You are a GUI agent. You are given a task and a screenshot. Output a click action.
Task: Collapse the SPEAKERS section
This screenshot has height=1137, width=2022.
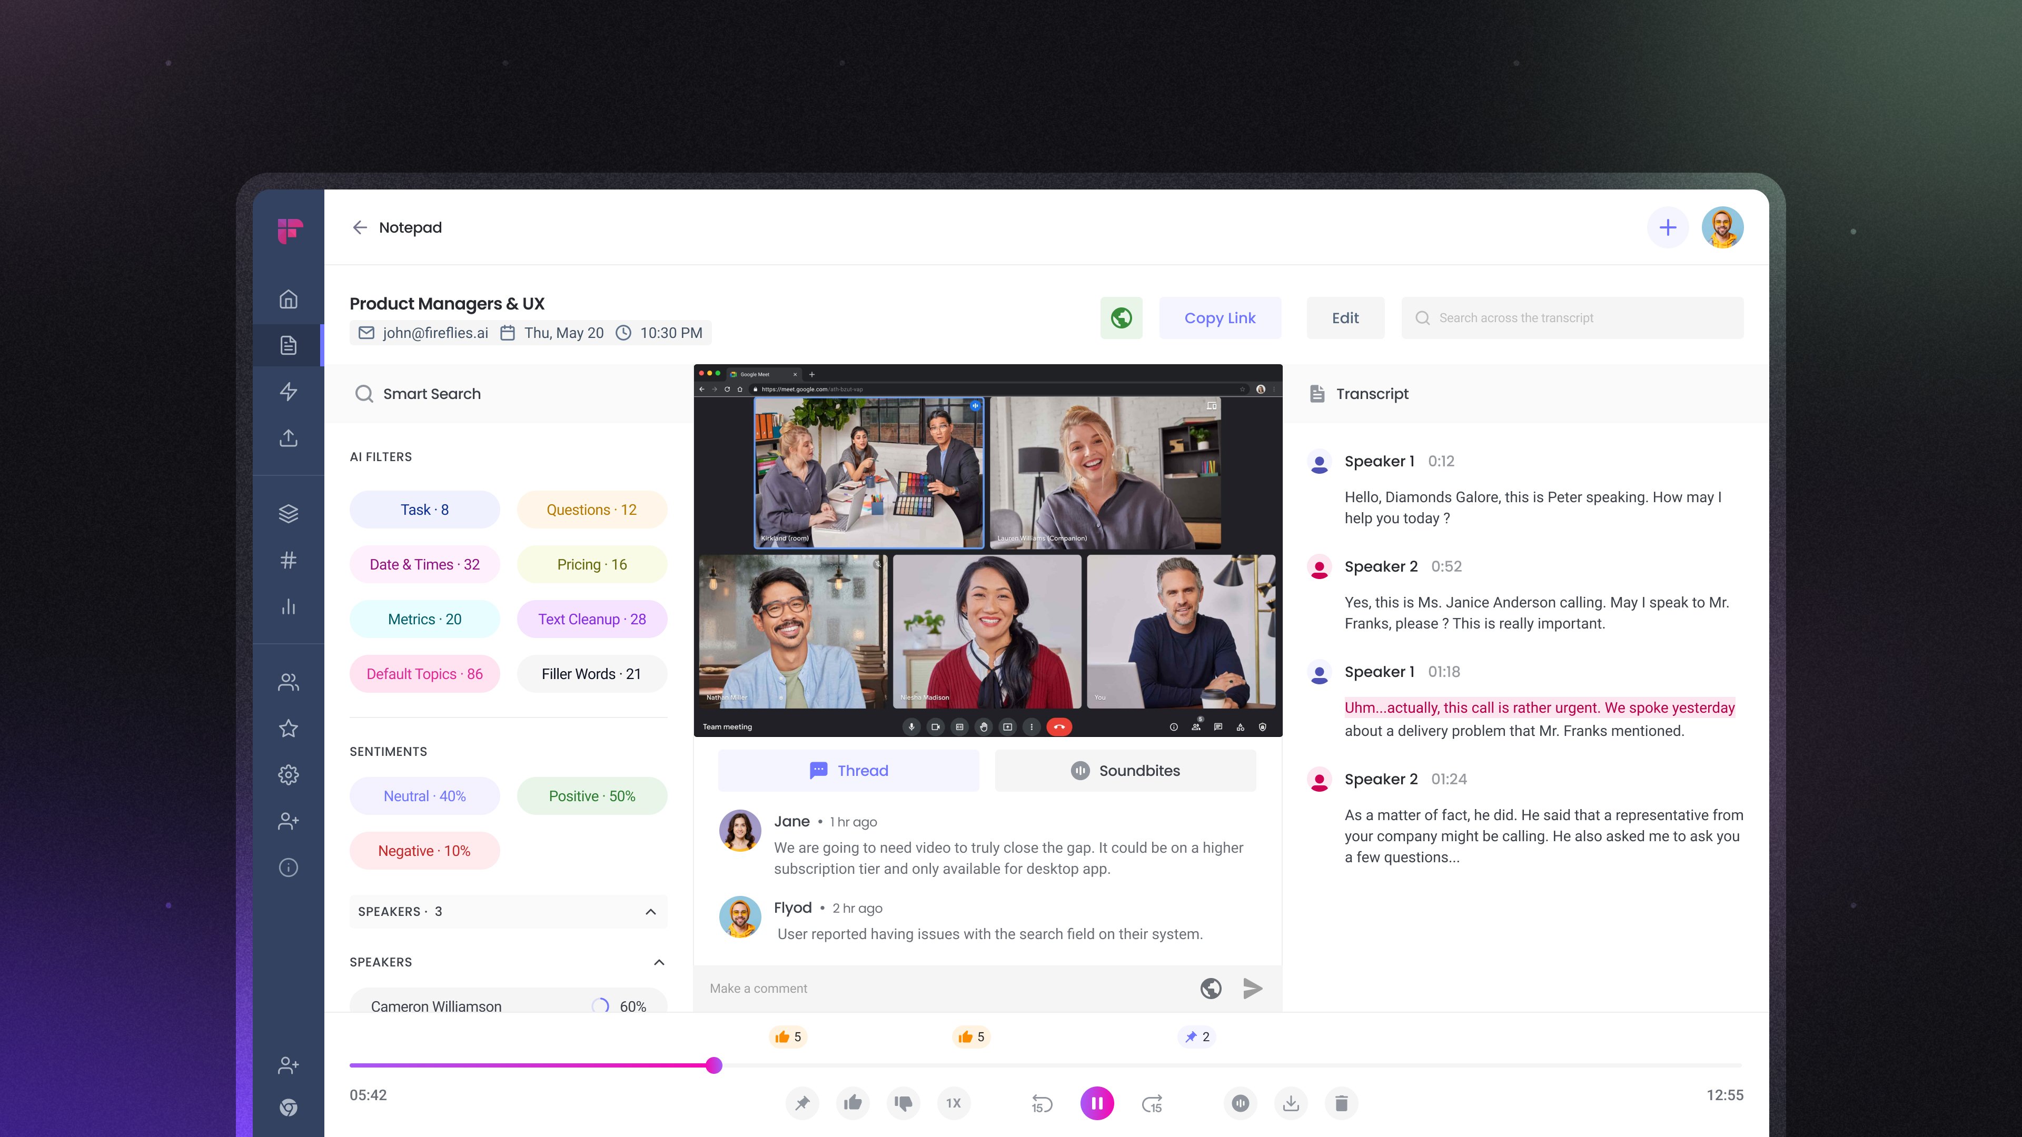[659, 962]
